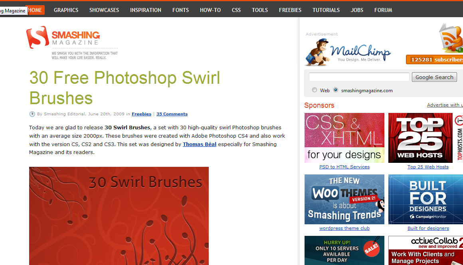Open the PSD to HTML Services link
This screenshot has width=463, height=265.
[x=344, y=167]
